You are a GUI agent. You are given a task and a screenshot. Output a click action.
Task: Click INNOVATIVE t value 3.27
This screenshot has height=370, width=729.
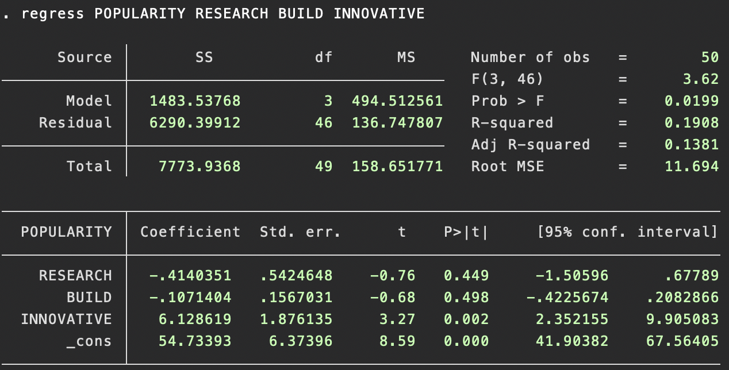[x=397, y=319]
